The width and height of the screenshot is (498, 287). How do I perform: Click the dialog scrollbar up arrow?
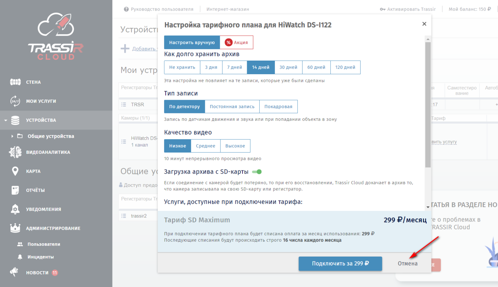tap(428, 39)
